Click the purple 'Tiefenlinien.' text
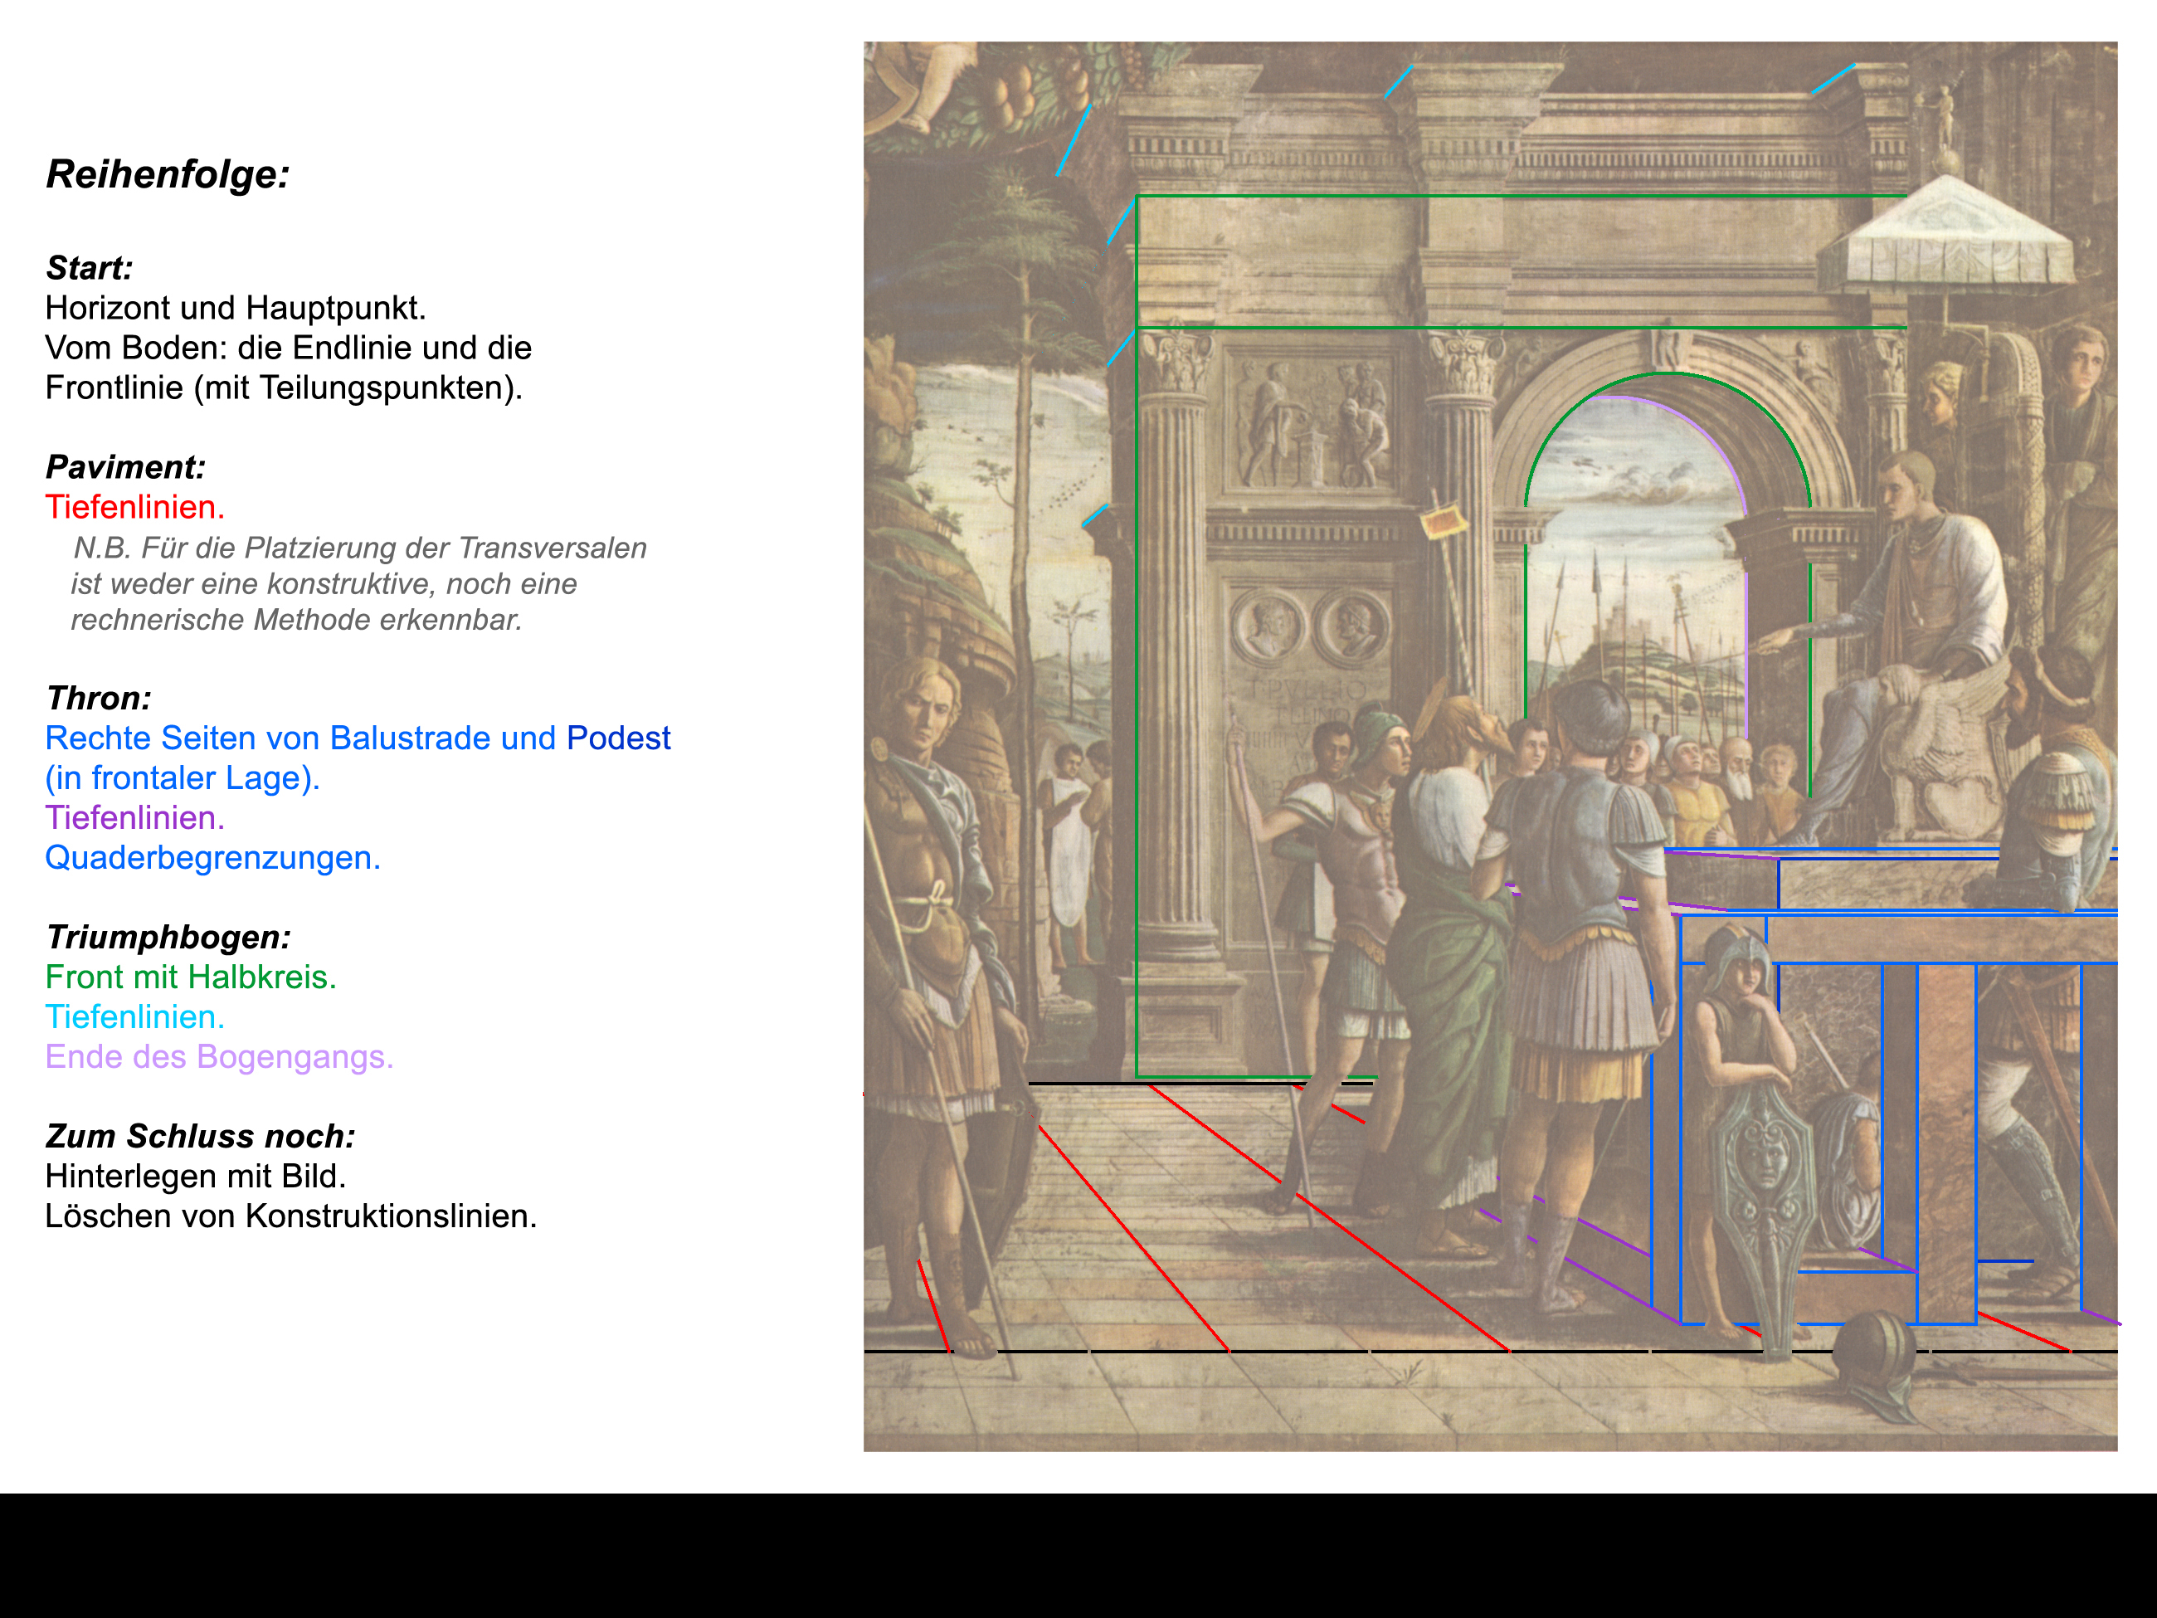This screenshot has width=2157, height=1618. click(x=134, y=818)
